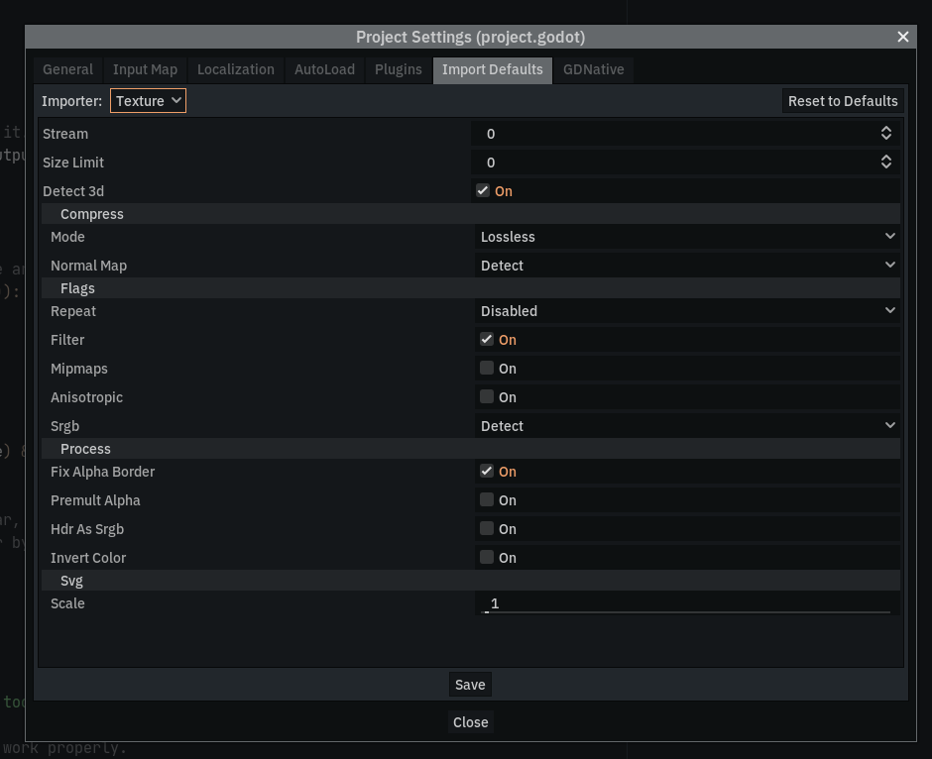The image size is (932, 759).
Task: Save the import default settings
Action: [470, 684]
